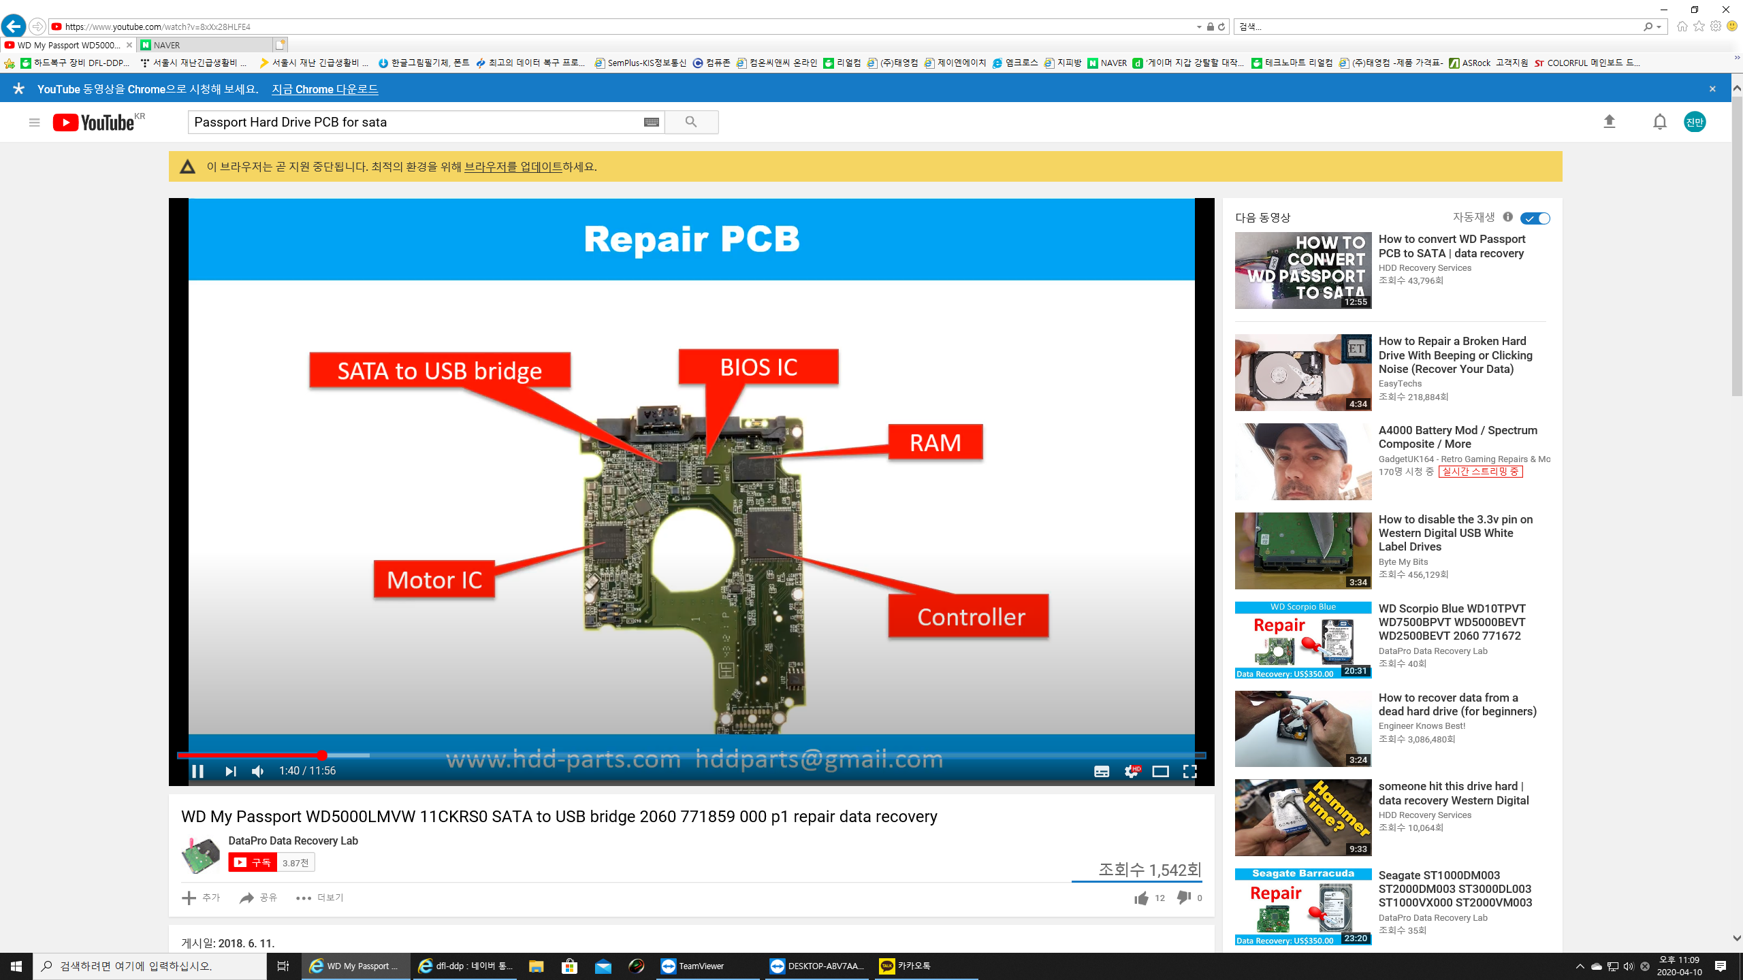Enter fullscreen video mode
This screenshot has height=980, width=1743.
click(x=1189, y=771)
